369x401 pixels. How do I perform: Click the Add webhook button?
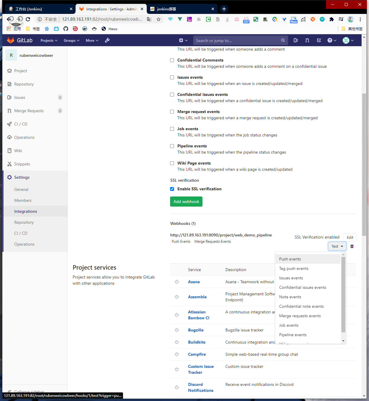coord(186,202)
